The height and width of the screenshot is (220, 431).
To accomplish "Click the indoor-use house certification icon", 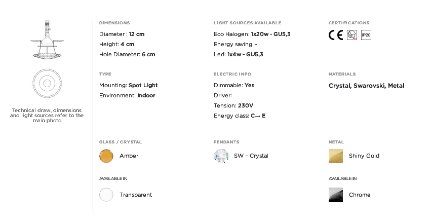I will tap(352, 35).
